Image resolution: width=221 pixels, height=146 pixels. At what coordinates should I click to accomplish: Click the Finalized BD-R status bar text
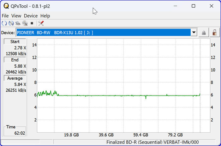(x=134, y=143)
